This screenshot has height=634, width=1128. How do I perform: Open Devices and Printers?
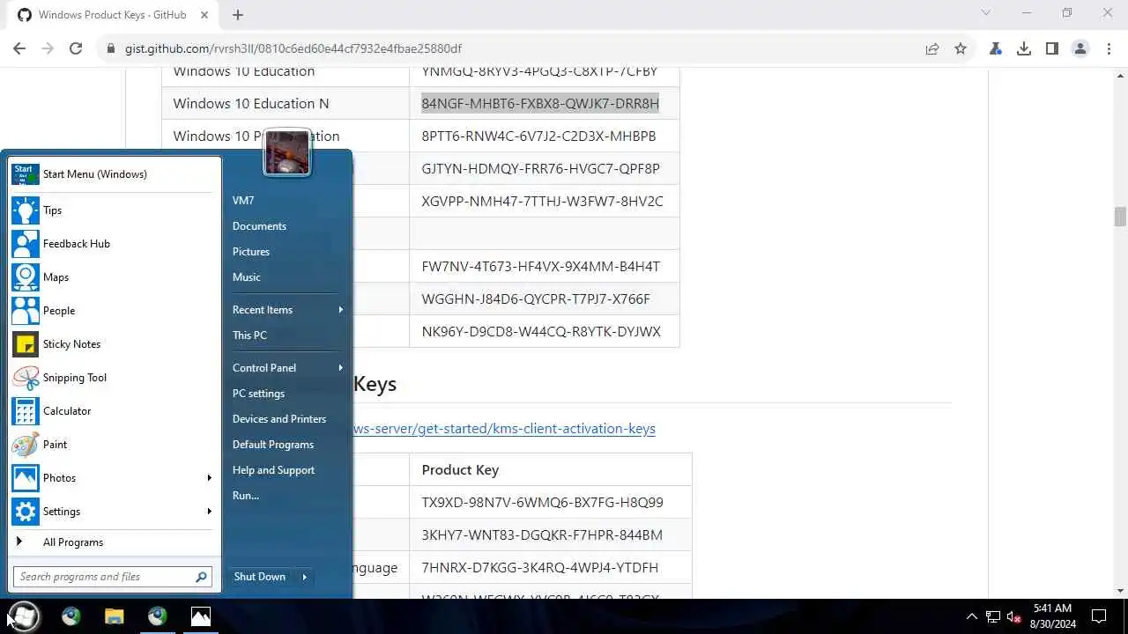point(279,419)
